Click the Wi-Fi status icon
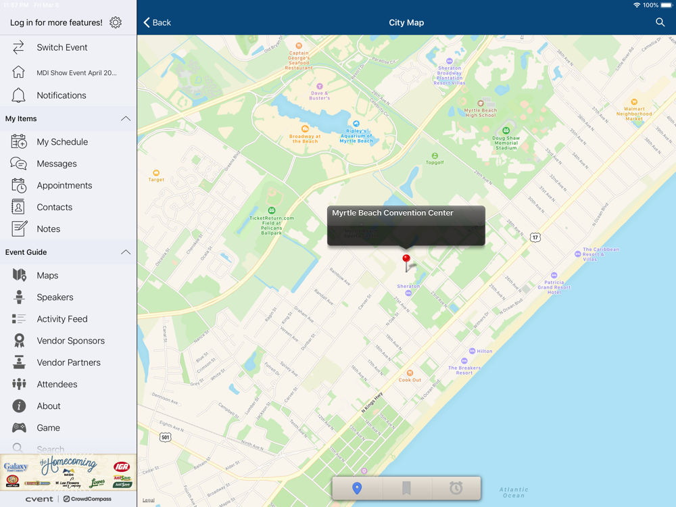 (636, 5)
